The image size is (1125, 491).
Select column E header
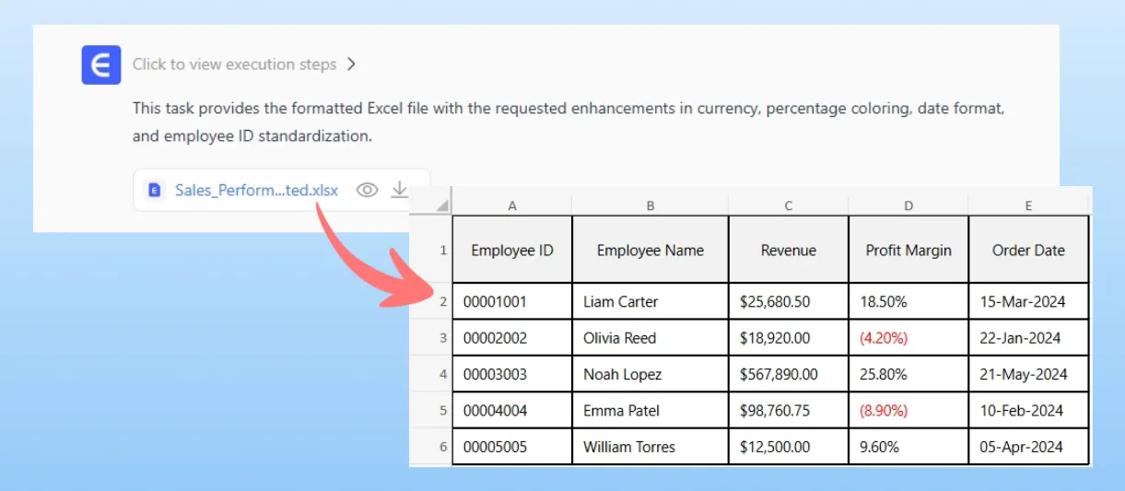1027,205
